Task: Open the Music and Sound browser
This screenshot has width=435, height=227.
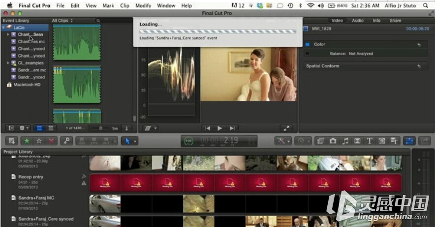Action: coord(345,141)
